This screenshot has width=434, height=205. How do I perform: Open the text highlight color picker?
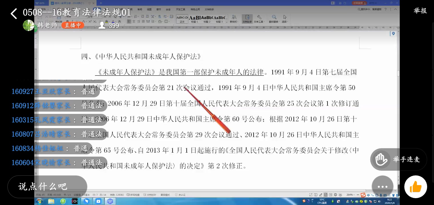click(106, 21)
